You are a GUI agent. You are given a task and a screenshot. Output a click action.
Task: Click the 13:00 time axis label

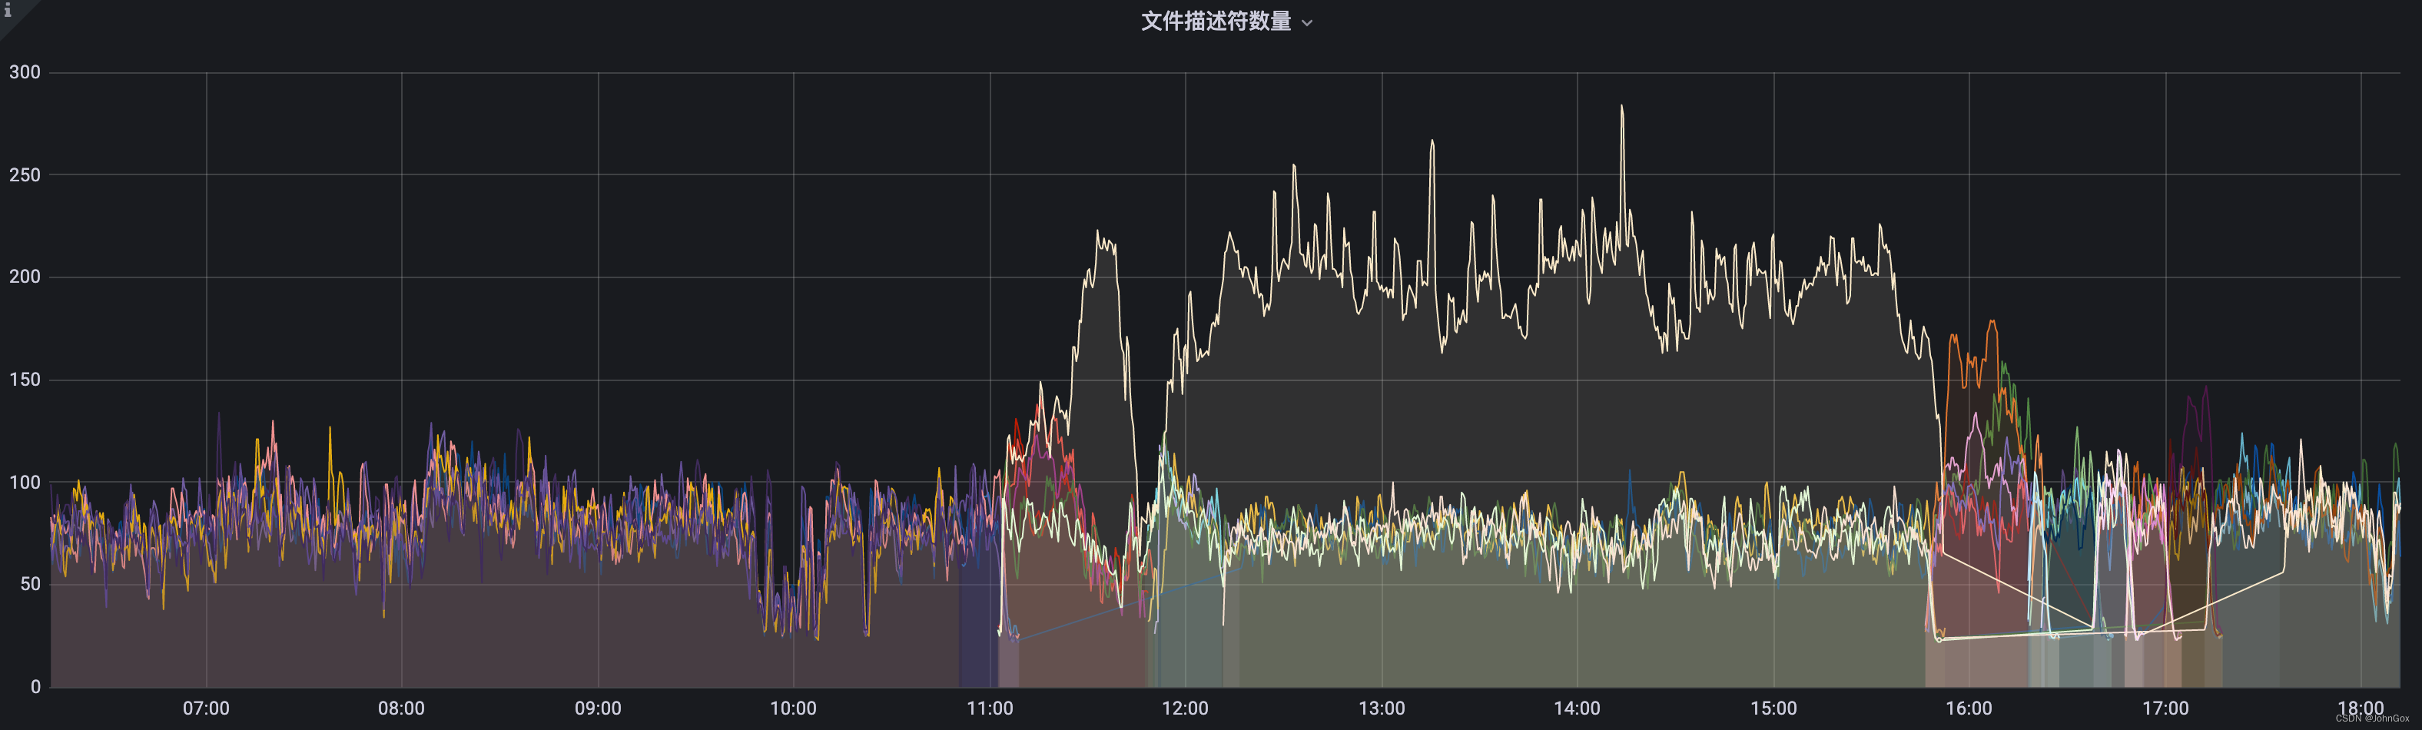tap(1382, 708)
